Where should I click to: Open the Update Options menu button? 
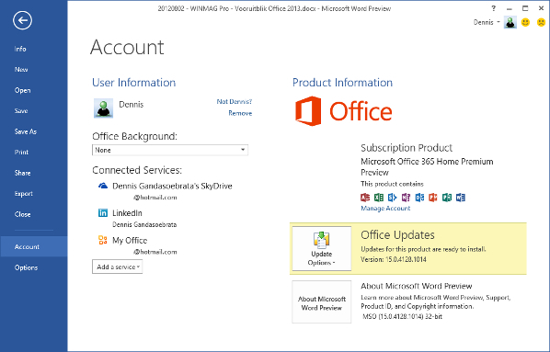(x=322, y=248)
